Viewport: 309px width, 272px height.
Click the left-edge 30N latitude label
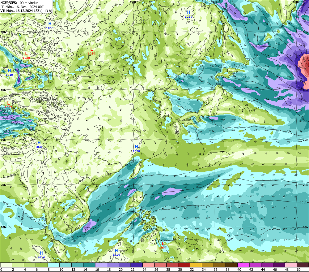coord(3,140)
